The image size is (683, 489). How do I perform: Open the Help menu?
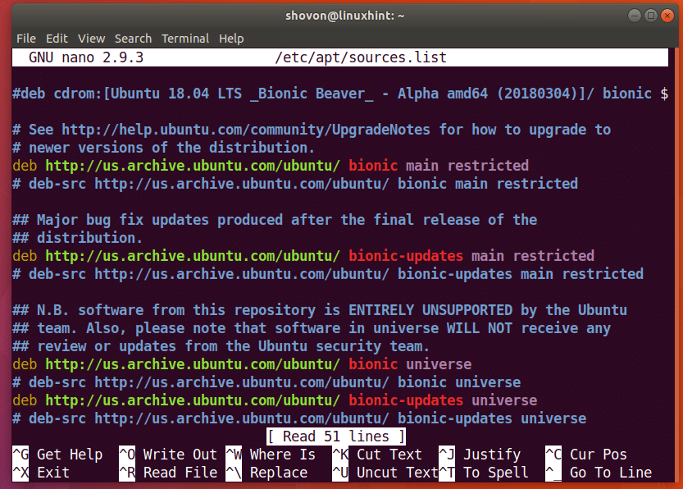[x=231, y=39]
